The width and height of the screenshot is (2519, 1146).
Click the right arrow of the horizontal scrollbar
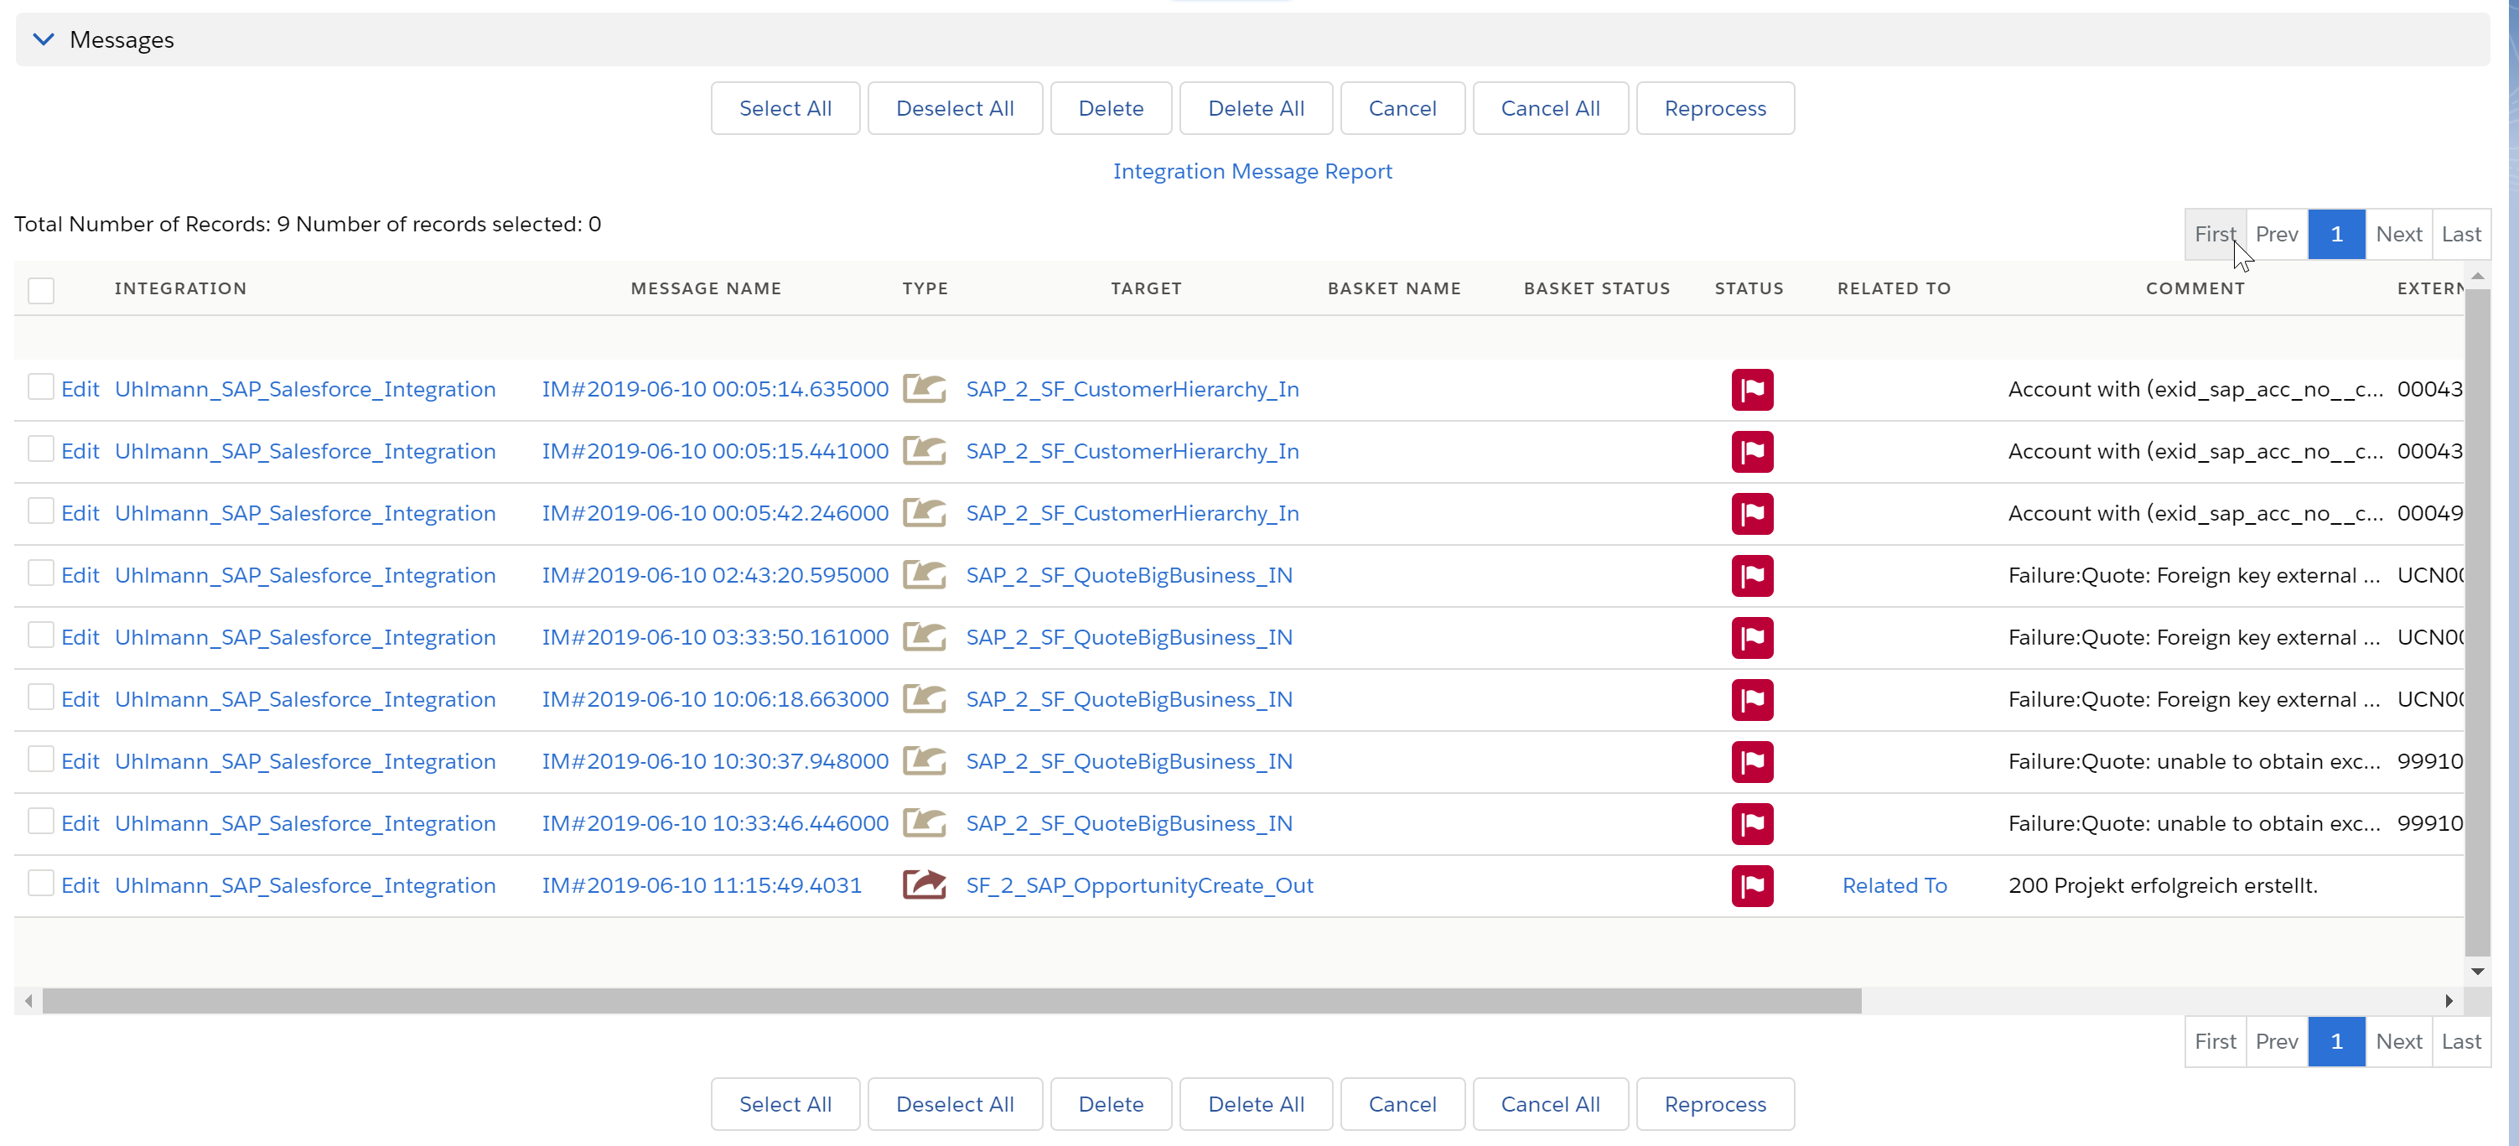2449,1000
